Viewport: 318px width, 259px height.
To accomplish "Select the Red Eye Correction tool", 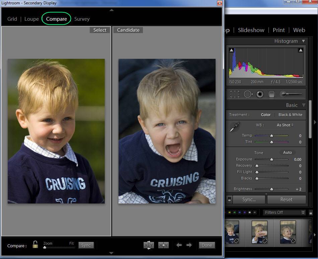I will point(260,94).
